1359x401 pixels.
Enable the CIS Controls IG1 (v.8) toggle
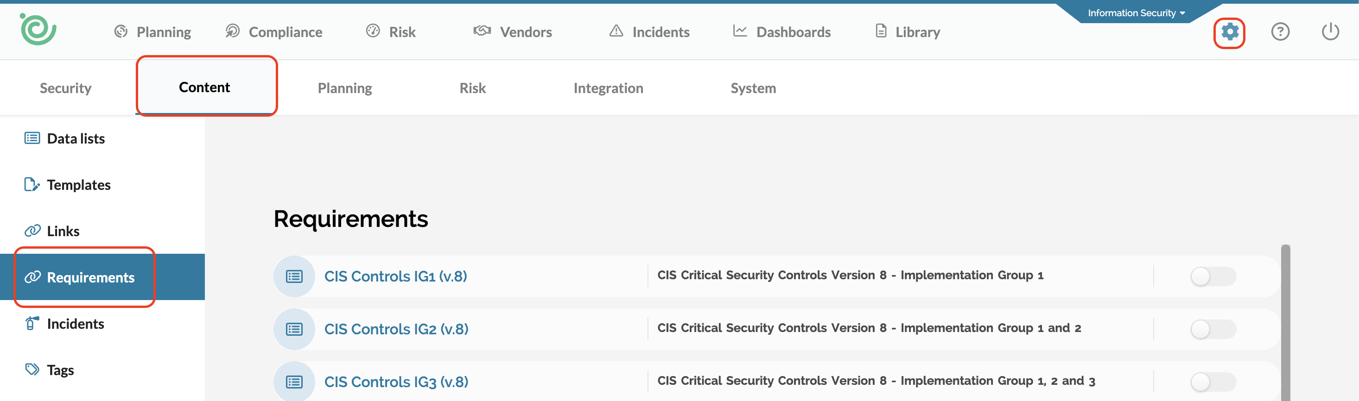[x=1213, y=276]
